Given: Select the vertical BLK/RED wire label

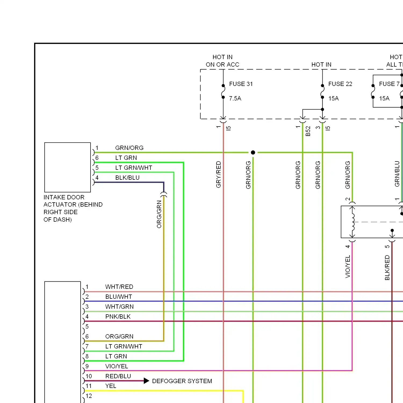Looking at the screenshot, I should pyautogui.click(x=387, y=268).
